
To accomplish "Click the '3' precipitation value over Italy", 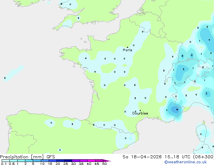I will pyautogui.click(x=207, y=93).
